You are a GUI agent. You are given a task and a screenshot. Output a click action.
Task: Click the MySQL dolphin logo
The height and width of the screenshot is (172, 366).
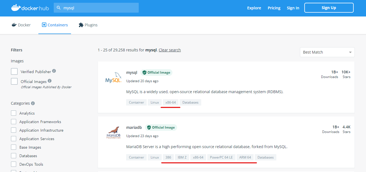point(114,77)
